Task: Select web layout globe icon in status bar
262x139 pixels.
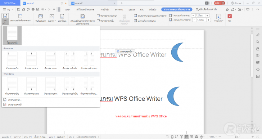Action: 196,137
